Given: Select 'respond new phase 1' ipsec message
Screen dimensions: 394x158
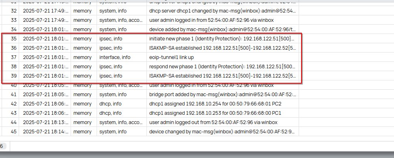Looking at the screenshot, I should coord(222,67).
